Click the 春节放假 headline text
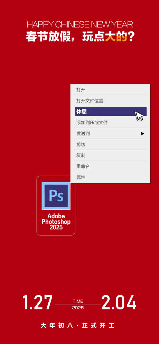 click(x=51, y=37)
